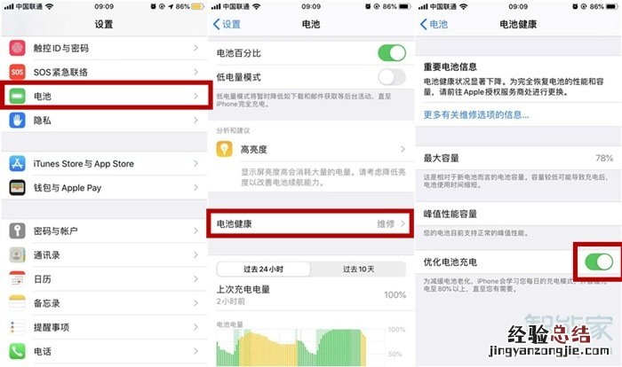This screenshot has height=367, width=622.
Task: Toggle the Battery Percentage switch
Action: click(392, 52)
